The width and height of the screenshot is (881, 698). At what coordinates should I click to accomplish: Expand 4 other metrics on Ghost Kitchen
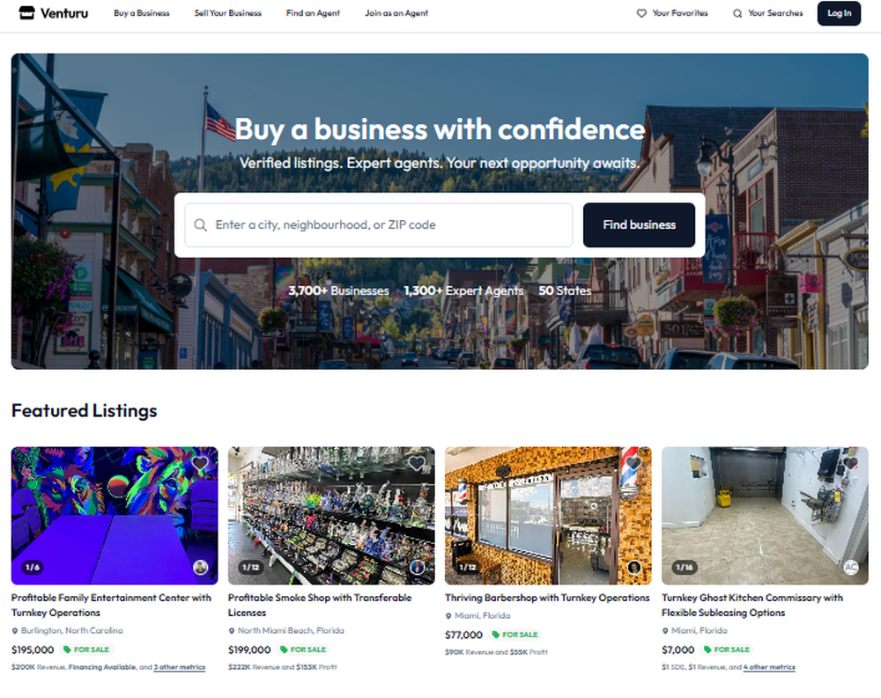tap(769, 667)
